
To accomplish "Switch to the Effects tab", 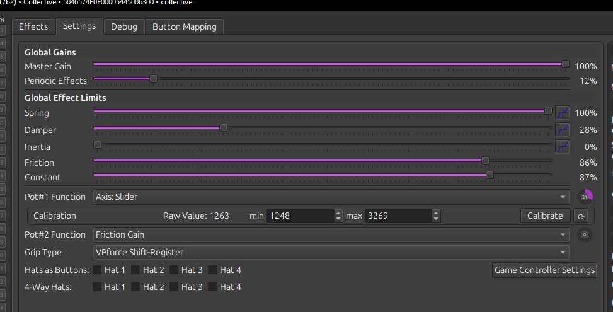I will [x=33, y=26].
